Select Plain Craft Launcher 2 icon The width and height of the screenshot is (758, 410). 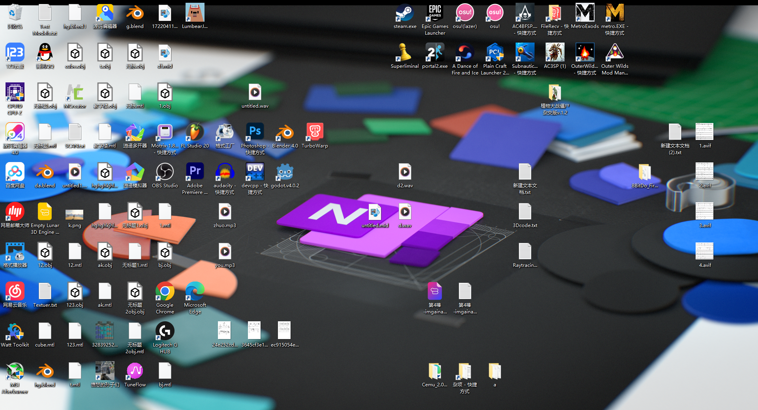tap(495, 53)
